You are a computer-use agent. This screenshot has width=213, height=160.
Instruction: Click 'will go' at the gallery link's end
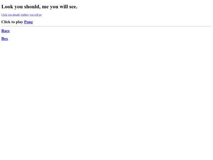pos(38,15)
